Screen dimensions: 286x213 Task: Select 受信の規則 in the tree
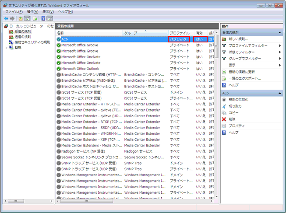tap(23, 31)
